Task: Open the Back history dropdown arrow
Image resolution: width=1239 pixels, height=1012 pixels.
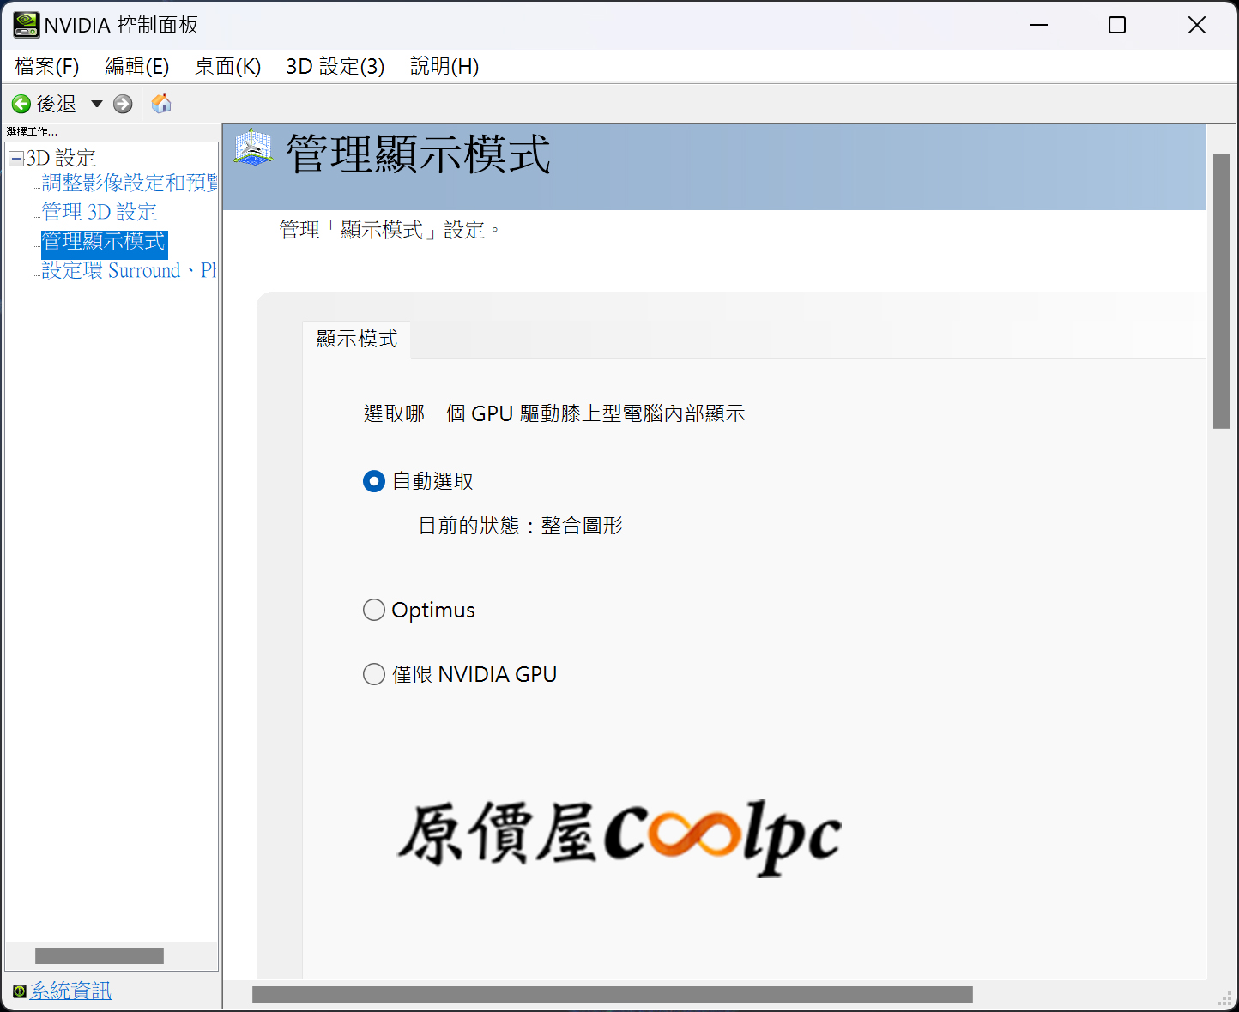Action: click(x=97, y=104)
